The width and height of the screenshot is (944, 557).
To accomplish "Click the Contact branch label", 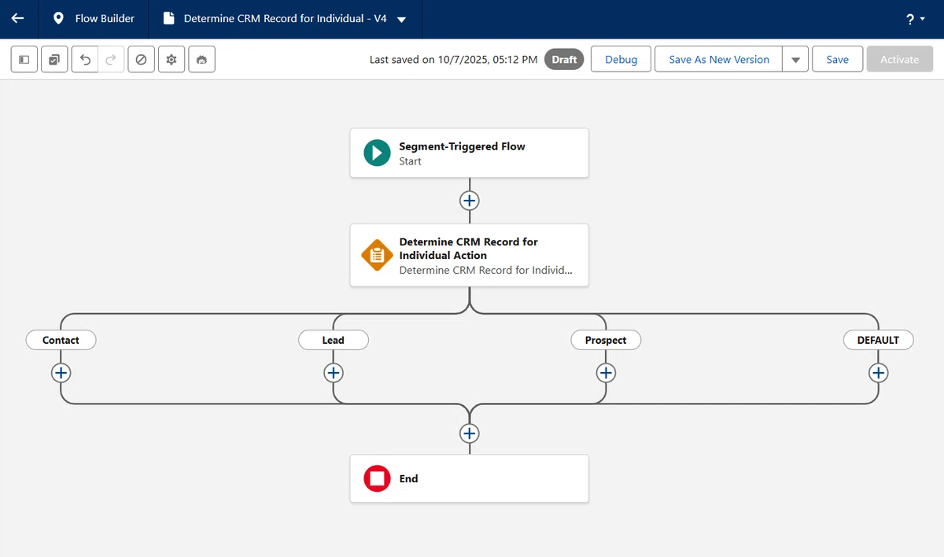I will 61,340.
